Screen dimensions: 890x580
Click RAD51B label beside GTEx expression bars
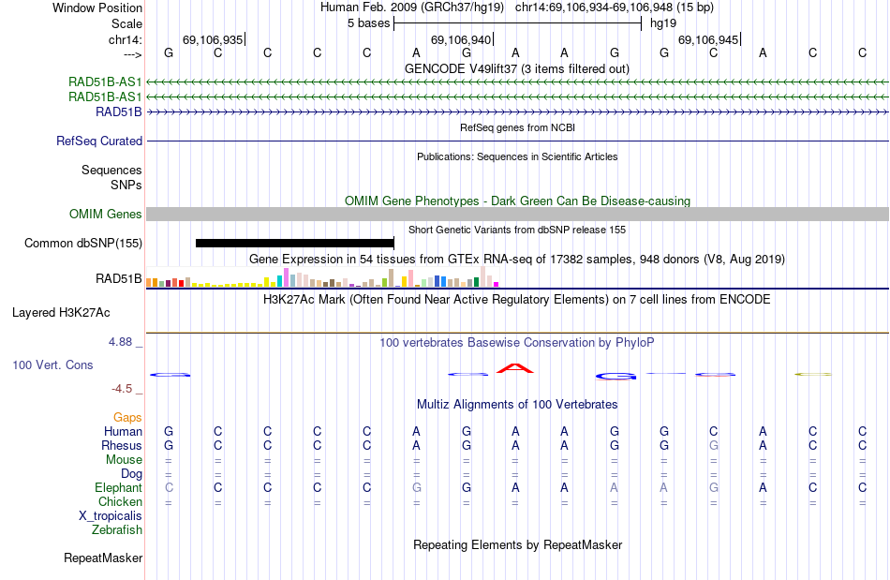pos(119,278)
